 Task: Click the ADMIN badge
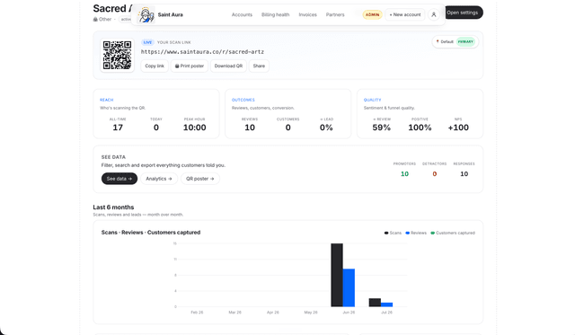[x=372, y=14]
